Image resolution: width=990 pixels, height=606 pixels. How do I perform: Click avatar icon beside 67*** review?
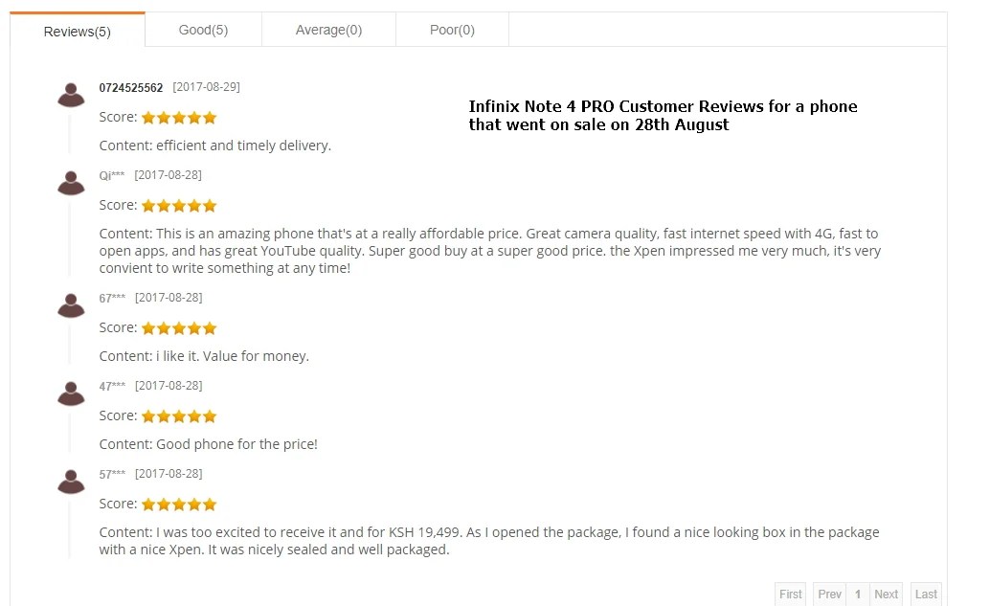(x=71, y=305)
